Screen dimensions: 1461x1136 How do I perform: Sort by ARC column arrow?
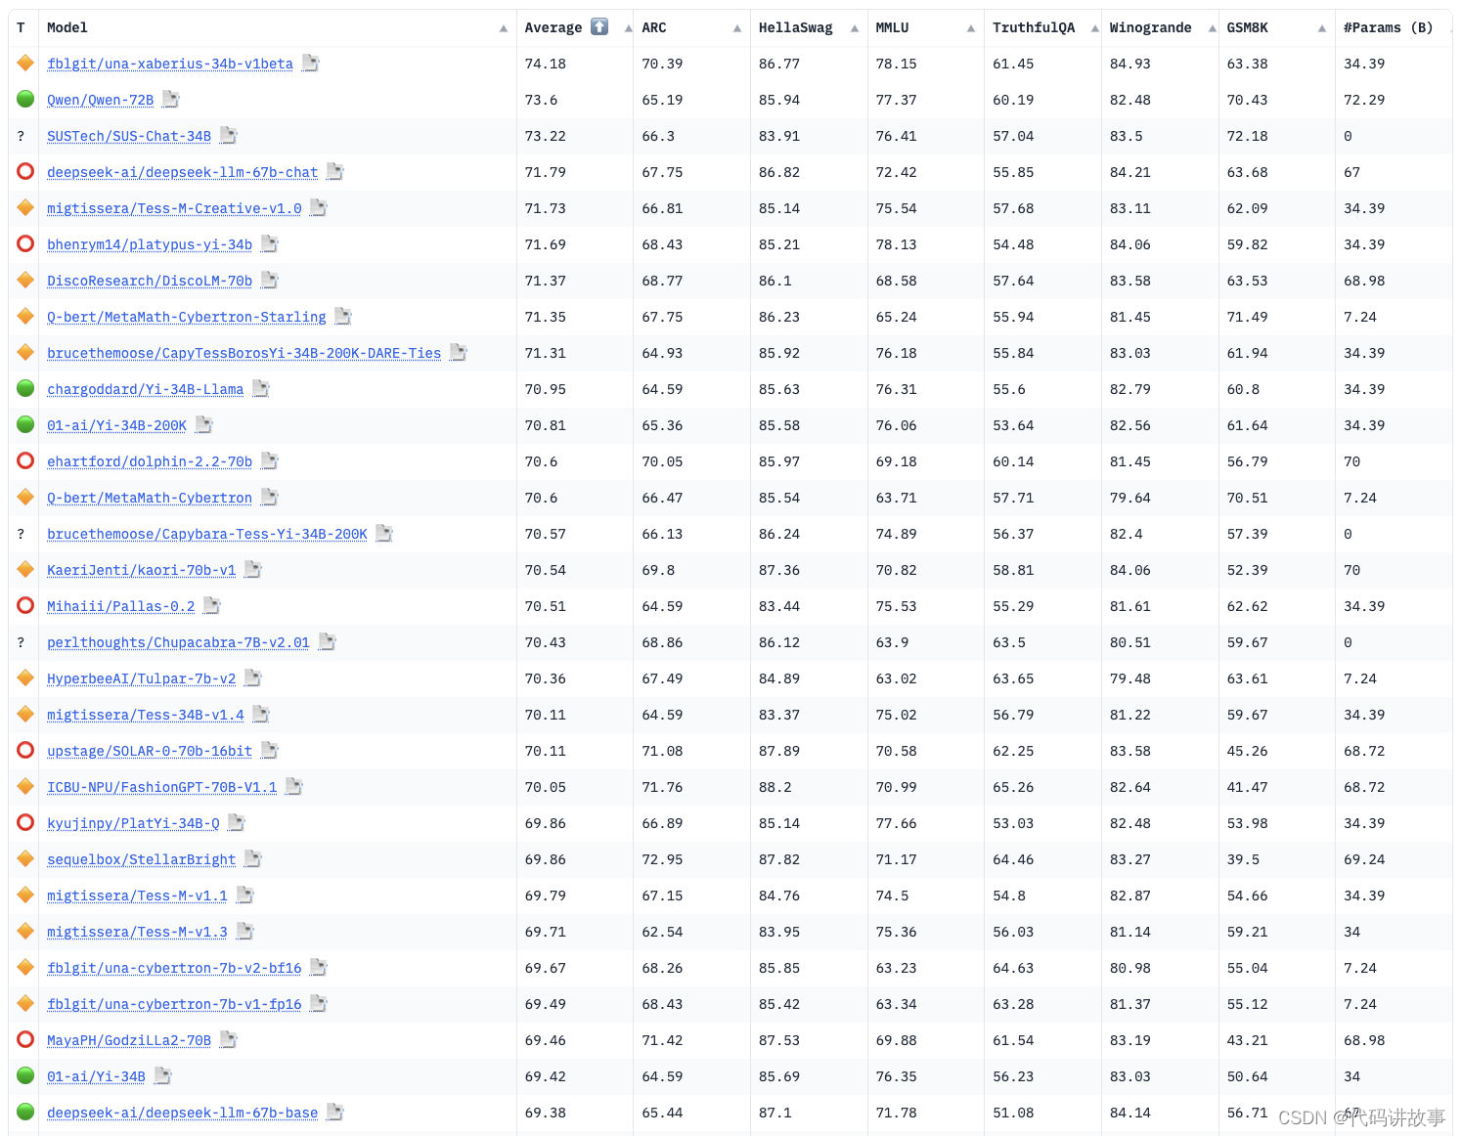tap(737, 28)
